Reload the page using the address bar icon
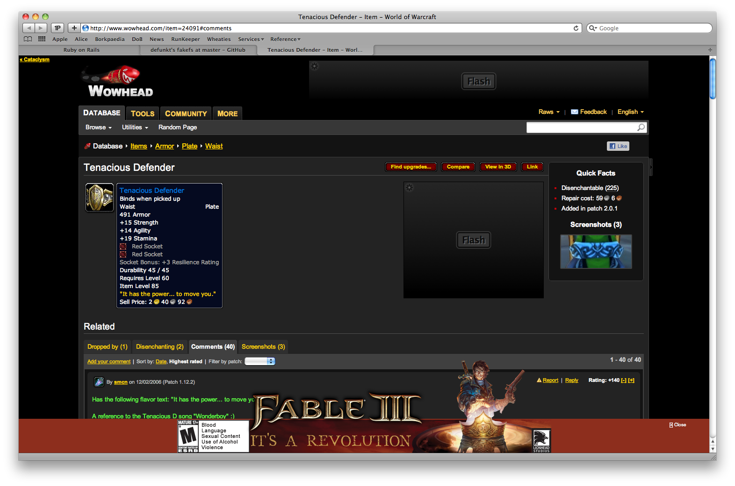This screenshot has height=486, width=735. pyautogui.click(x=576, y=28)
